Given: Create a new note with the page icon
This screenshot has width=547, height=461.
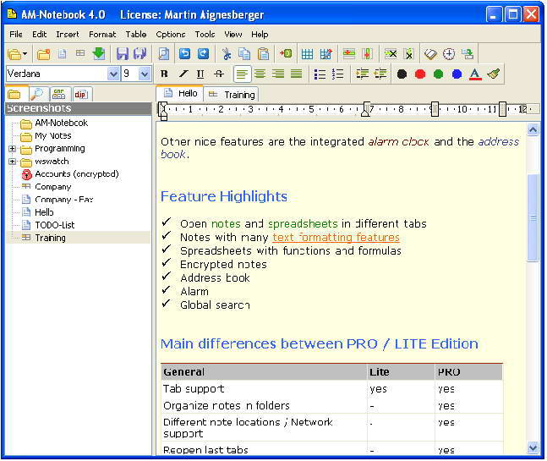Looking at the screenshot, I should coord(62,54).
